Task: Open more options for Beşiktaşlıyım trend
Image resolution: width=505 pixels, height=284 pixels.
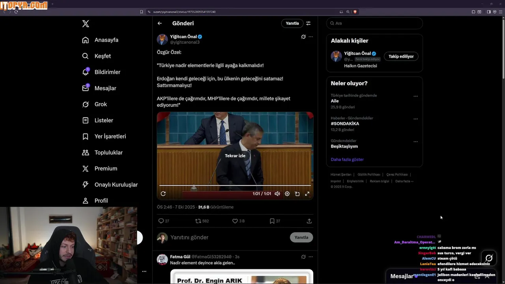Action: click(x=415, y=142)
